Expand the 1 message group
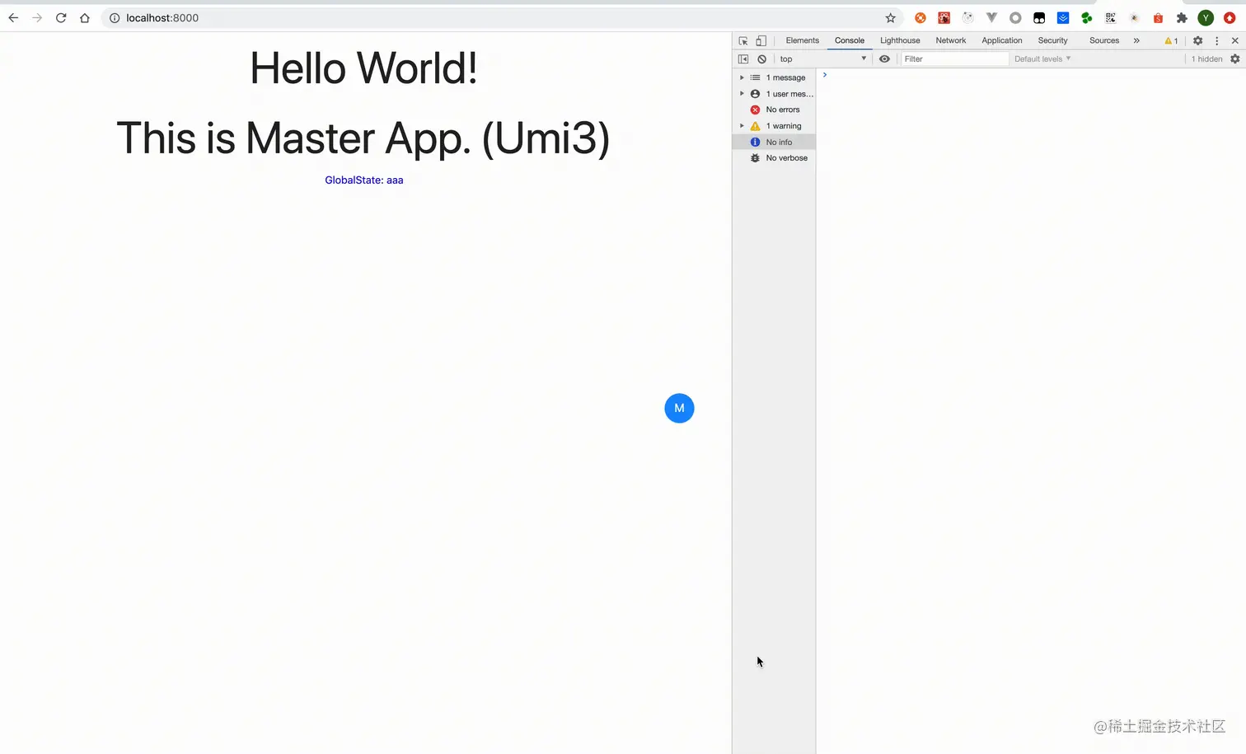This screenshot has width=1246, height=754. [742, 77]
